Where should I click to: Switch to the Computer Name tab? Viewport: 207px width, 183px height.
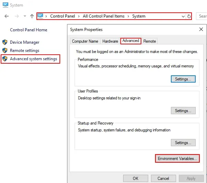coord(85,41)
